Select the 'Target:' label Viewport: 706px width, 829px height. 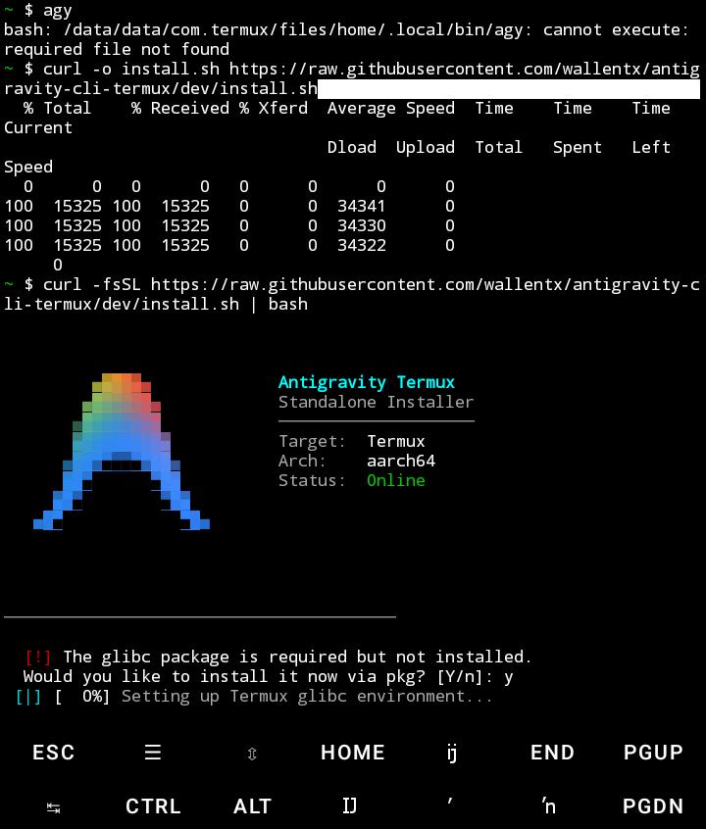click(x=312, y=442)
